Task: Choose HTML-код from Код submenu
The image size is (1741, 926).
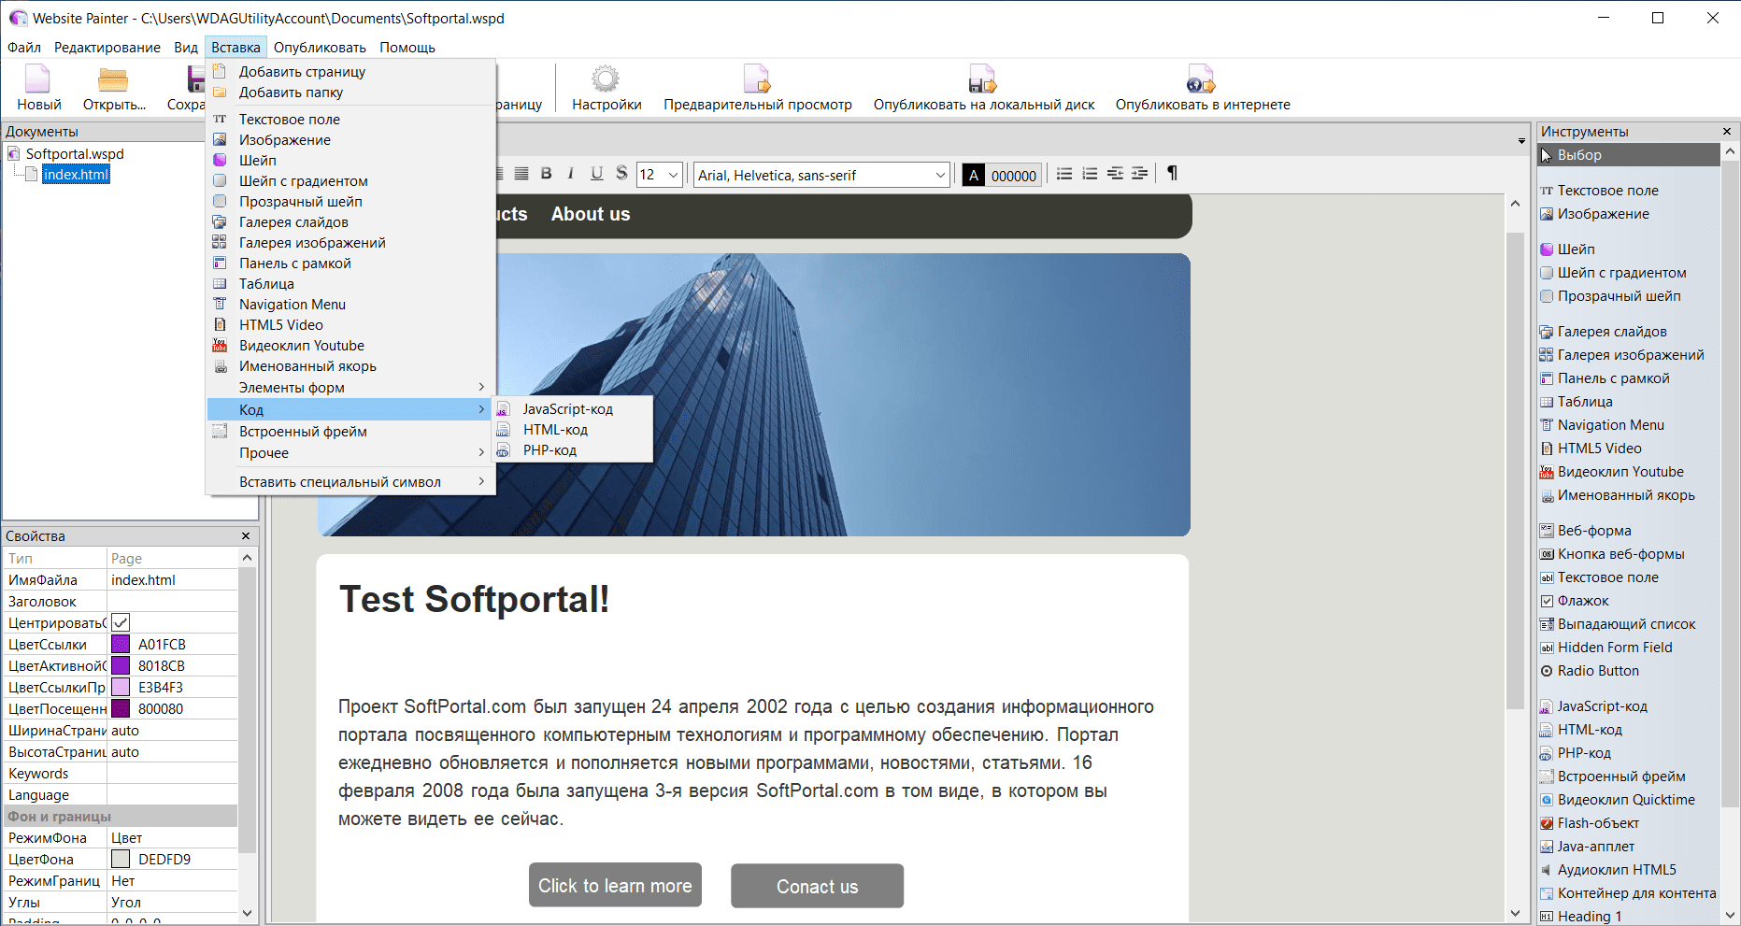Action: pos(572,430)
